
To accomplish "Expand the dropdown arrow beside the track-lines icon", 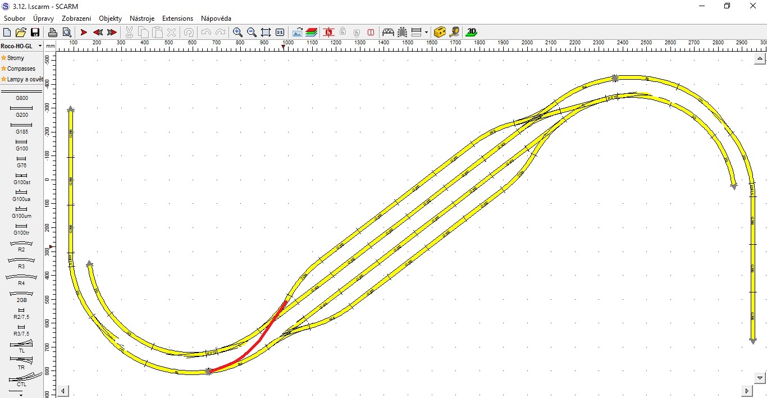I will [426, 33].
